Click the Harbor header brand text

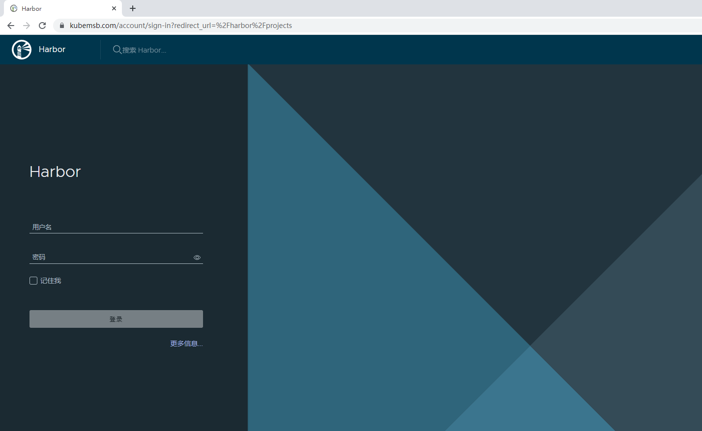[52, 49]
